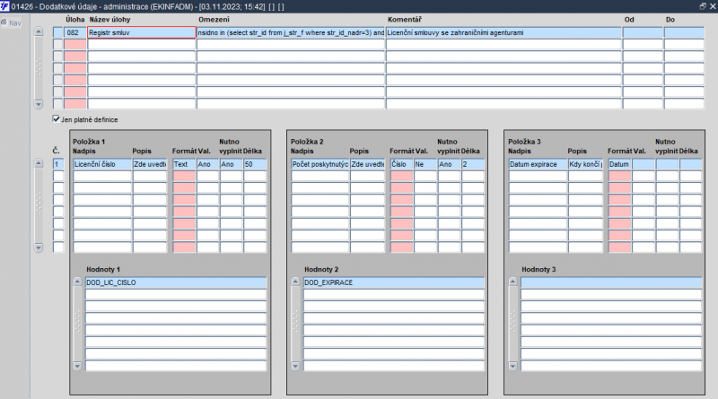Click Položka 2 Popis field 'Zde uvedte'
Viewport: 718px width, 399px height.
point(368,164)
